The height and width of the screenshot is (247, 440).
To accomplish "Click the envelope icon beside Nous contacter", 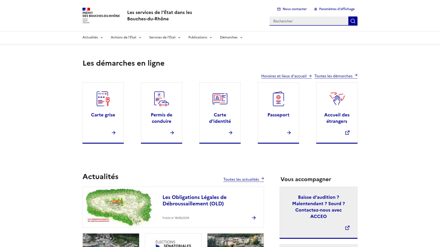I will click(279, 9).
